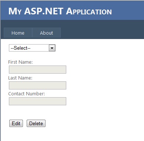Click the Last Name: label
Screen dimensions: 144x141
point(20,78)
